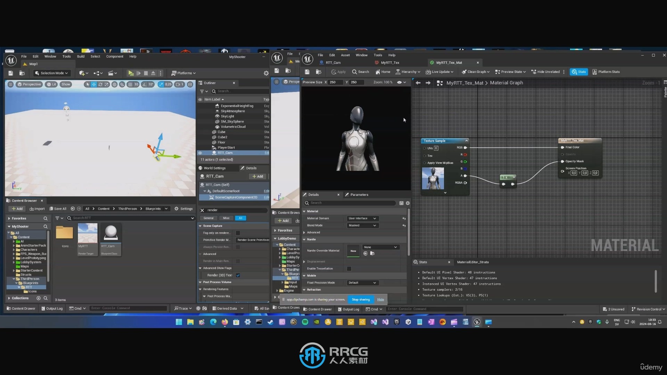This screenshot has height=375, width=667.
Task: Click the Play in Editor button
Action: point(131,73)
